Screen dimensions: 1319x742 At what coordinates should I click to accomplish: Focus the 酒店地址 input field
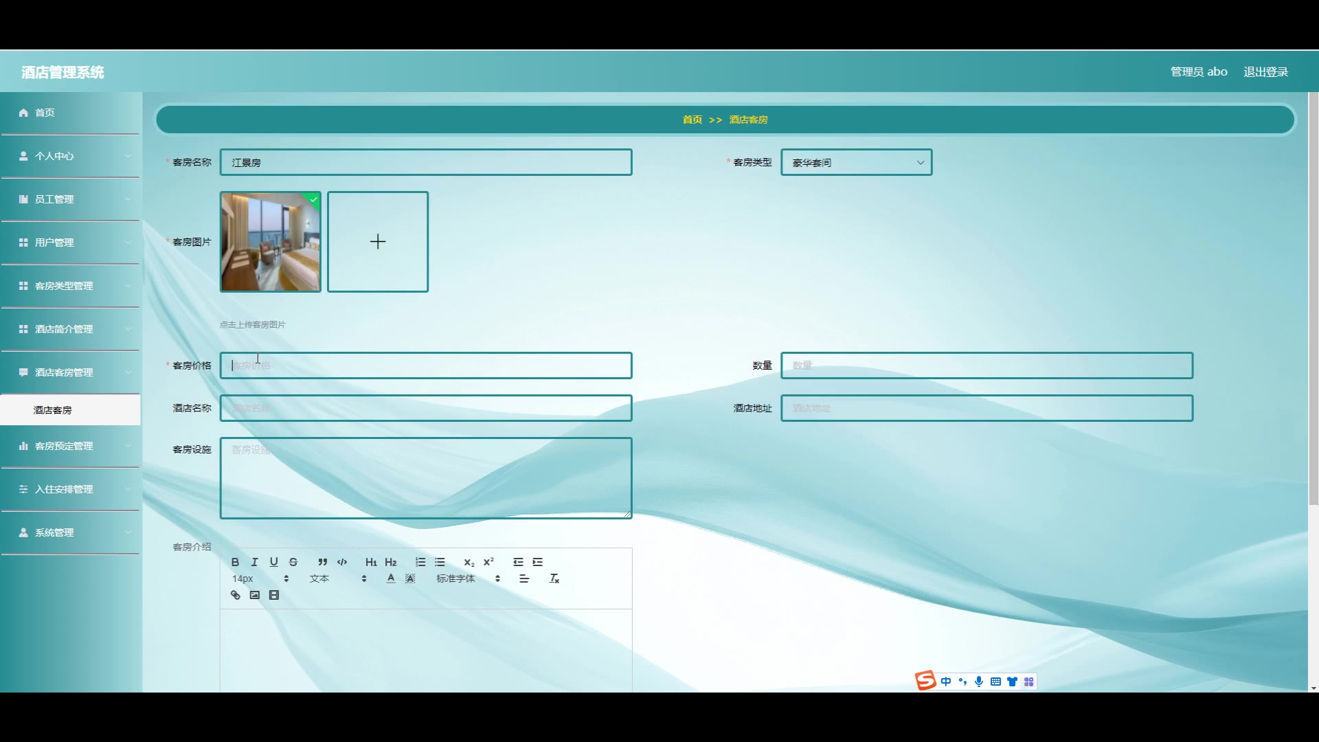click(x=987, y=408)
